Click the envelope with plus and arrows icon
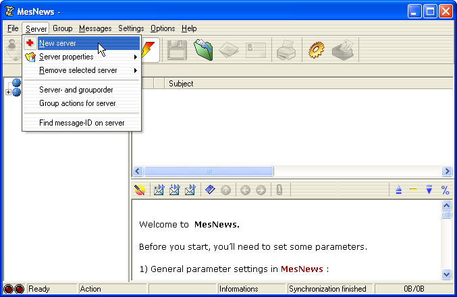Image resolution: width=457 pixels, height=297 pixels. coord(159,190)
